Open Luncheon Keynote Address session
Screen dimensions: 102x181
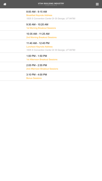pos(39,47)
